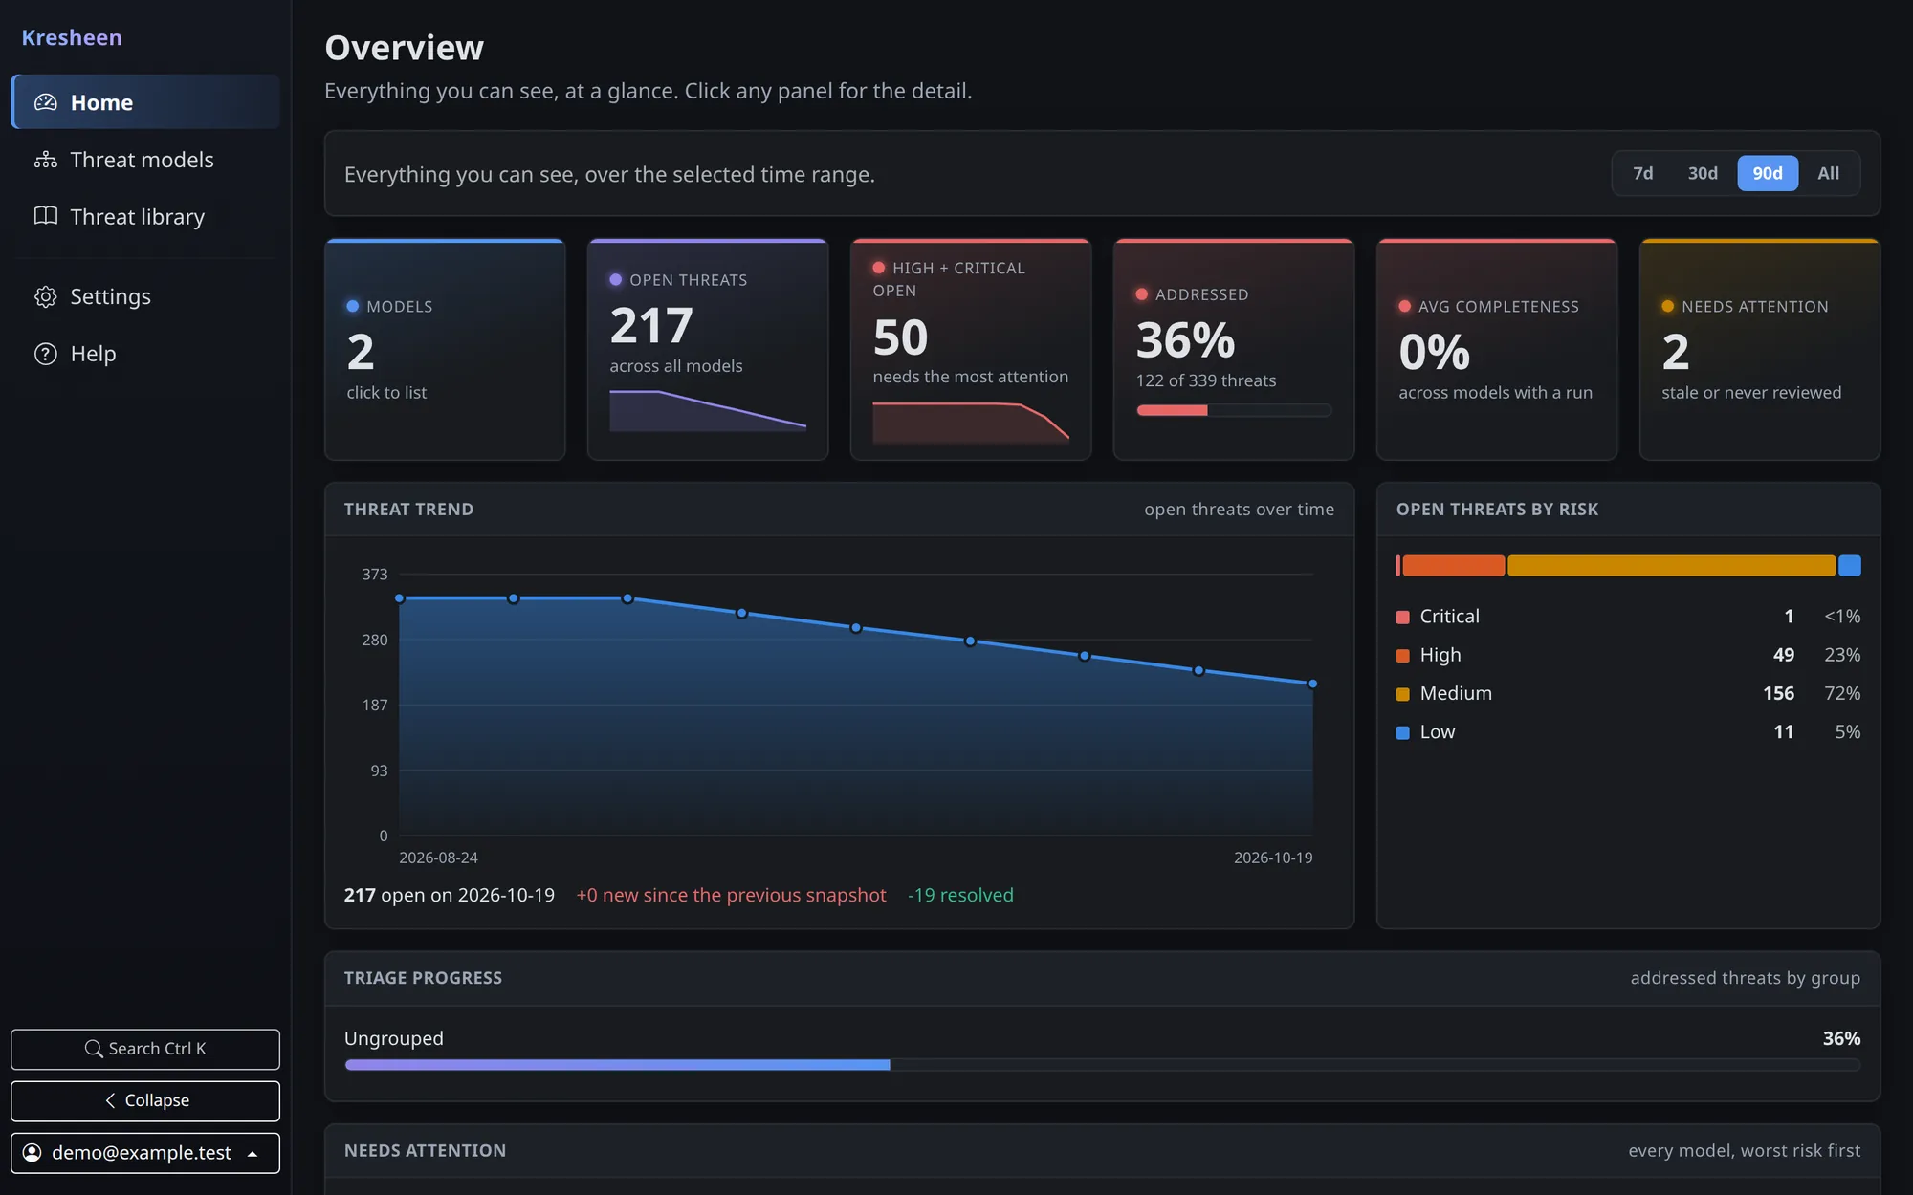Click the Addressed card progress bar
The height and width of the screenshot is (1195, 1913).
[x=1234, y=410]
